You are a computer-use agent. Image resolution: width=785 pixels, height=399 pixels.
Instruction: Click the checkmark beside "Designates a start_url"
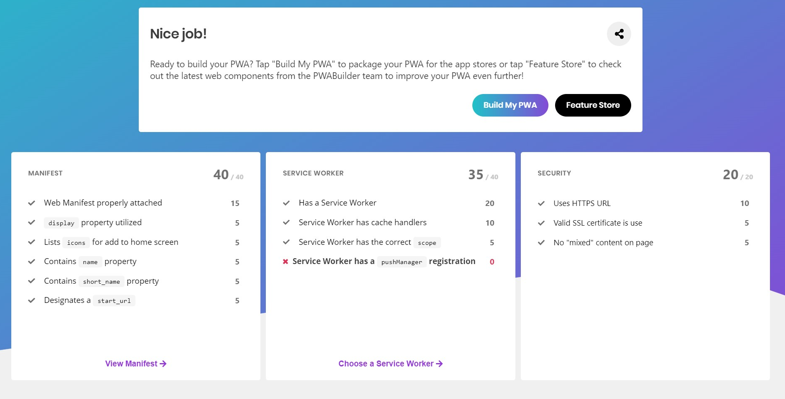[31, 300]
